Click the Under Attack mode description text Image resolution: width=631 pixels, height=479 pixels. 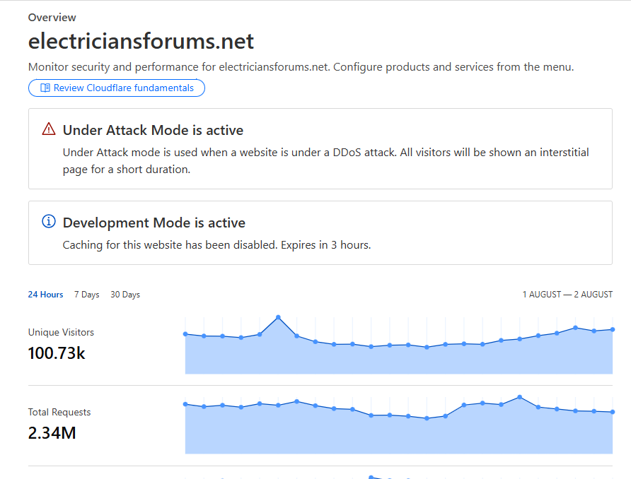325,161
